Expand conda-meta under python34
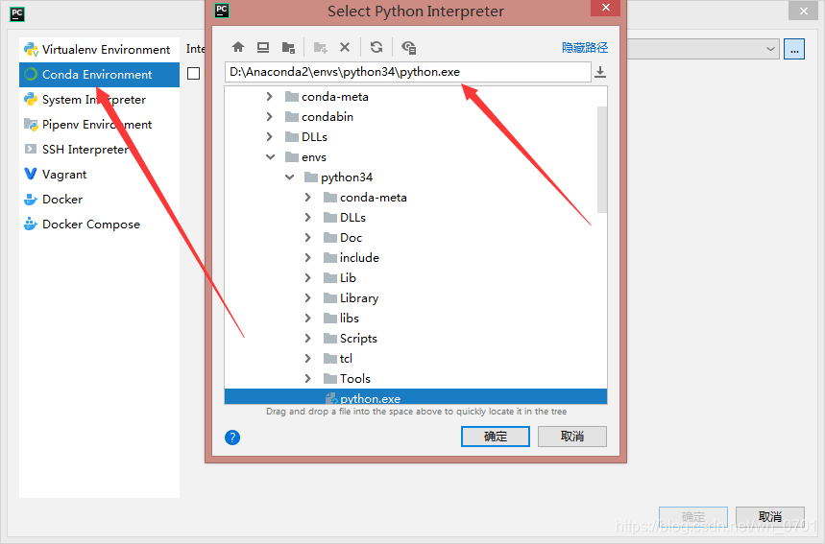Viewport: 825px width, 544px height. (307, 198)
